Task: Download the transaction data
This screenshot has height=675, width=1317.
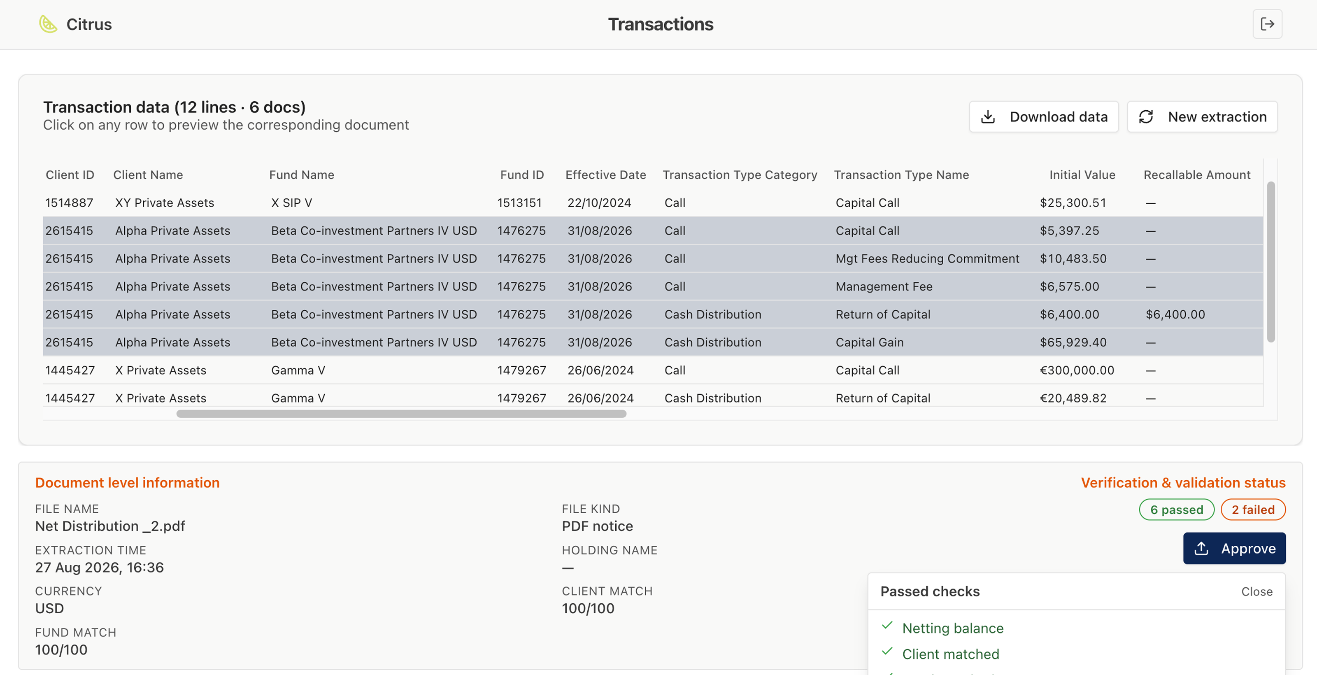Action: (x=1043, y=116)
